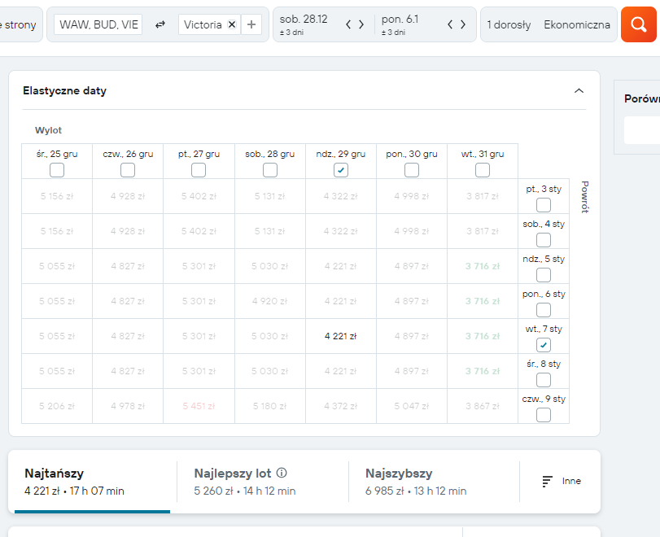Check the pt., 3 sty return checkbox
660x537 pixels.
544,205
